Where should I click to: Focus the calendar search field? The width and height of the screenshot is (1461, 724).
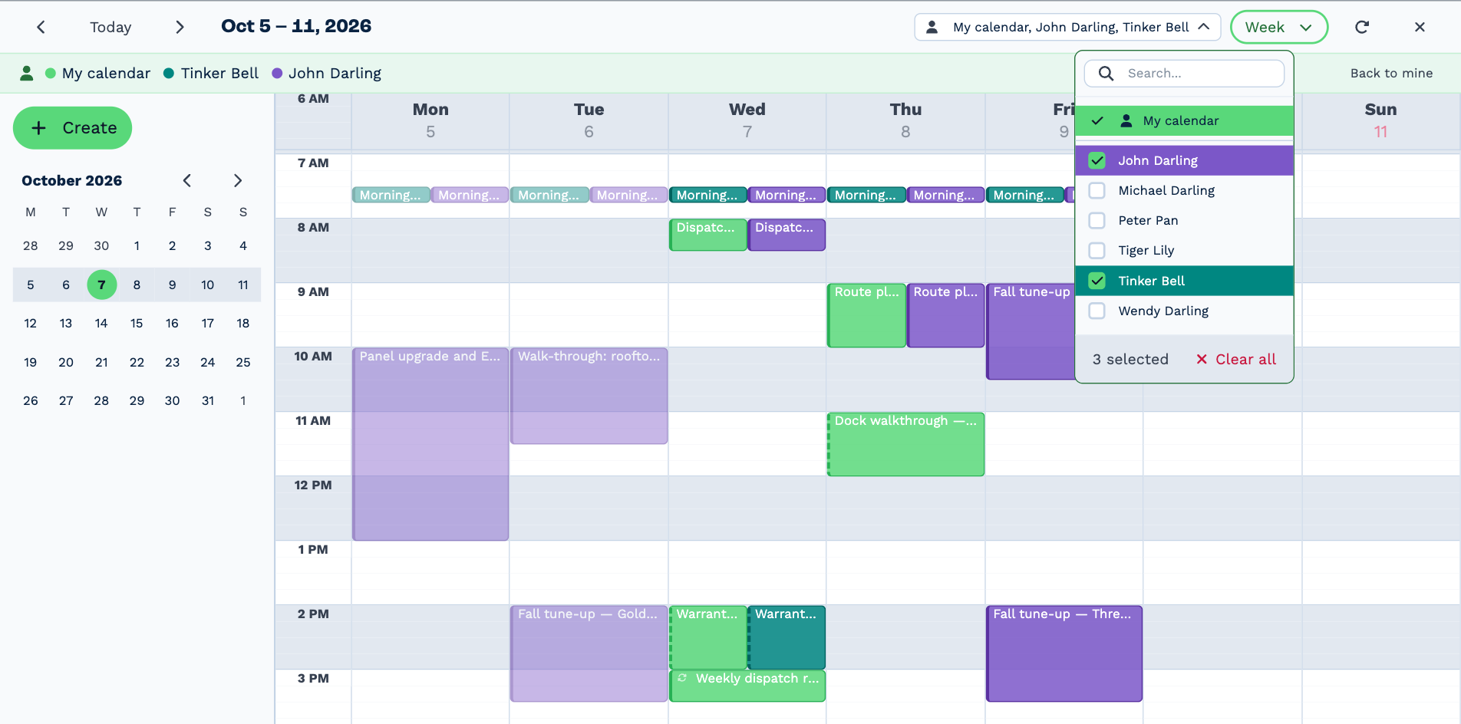1184,73
